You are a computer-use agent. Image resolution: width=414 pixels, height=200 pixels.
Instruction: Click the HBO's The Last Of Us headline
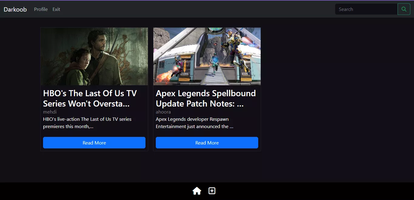(x=90, y=98)
